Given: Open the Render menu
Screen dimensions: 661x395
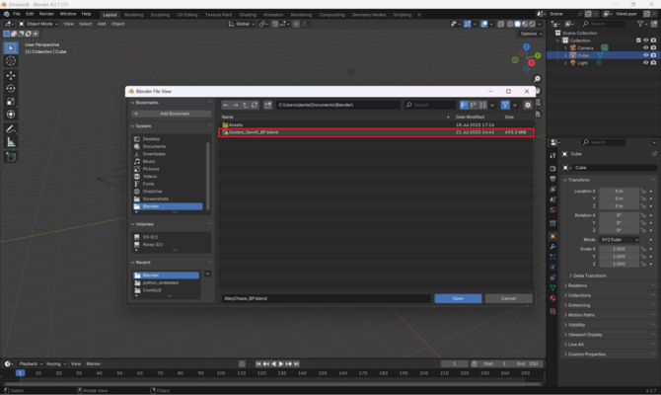Looking at the screenshot, I should click(46, 14).
